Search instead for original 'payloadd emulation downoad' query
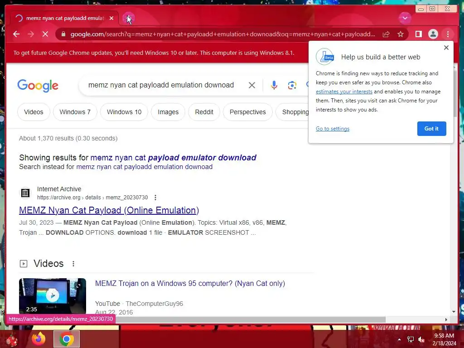 (145, 167)
